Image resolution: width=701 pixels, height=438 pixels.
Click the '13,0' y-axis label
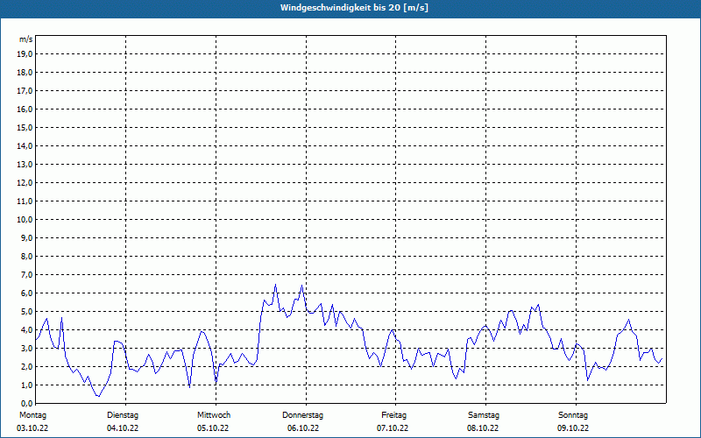[x=25, y=165]
